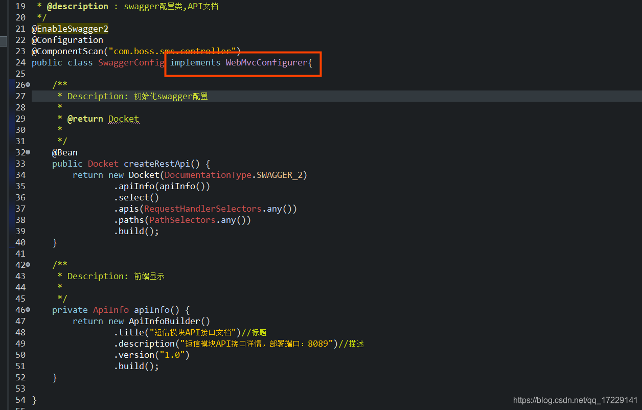Click the RequestHandlerSelectors identifier
Image resolution: width=642 pixels, height=410 pixels.
click(x=202, y=209)
